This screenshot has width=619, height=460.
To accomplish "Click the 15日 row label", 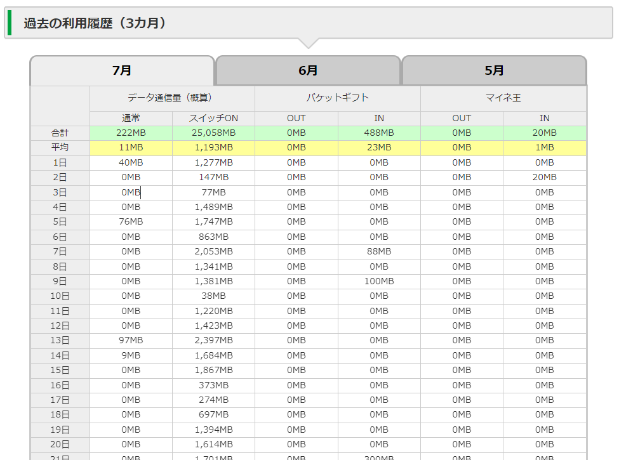I will point(60,370).
